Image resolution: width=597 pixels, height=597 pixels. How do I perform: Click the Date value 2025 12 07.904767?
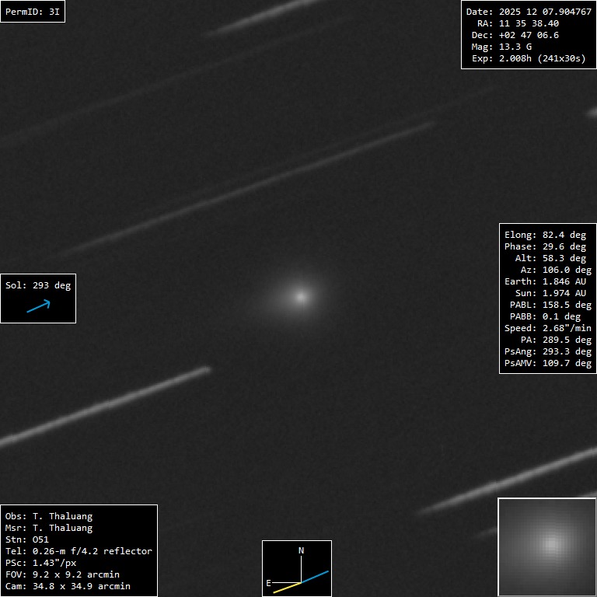pyautogui.click(x=529, y=12)
